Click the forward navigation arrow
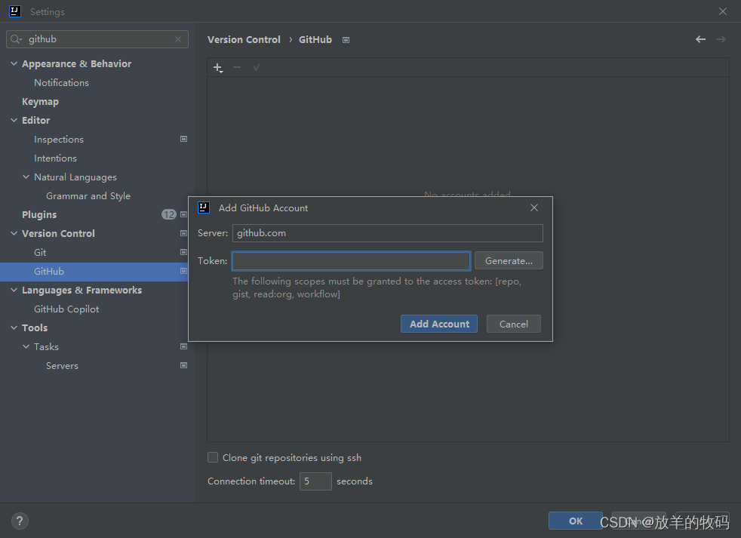741x538 pixels. 721,39
